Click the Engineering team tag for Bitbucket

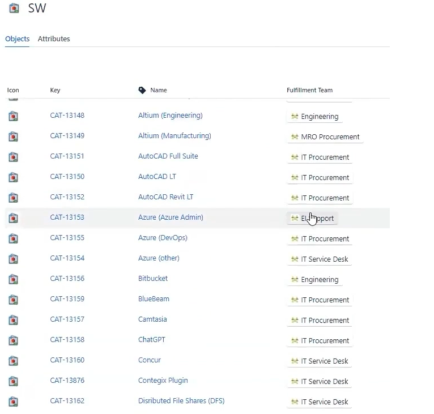coord(314,280)
